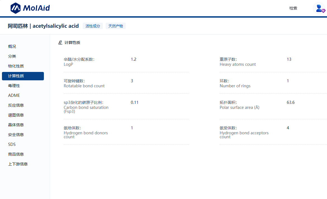The width and height of the screenshot is (327, 199).
Task: Open 晶体信息 sidebar entry
Action: (16, 125)
